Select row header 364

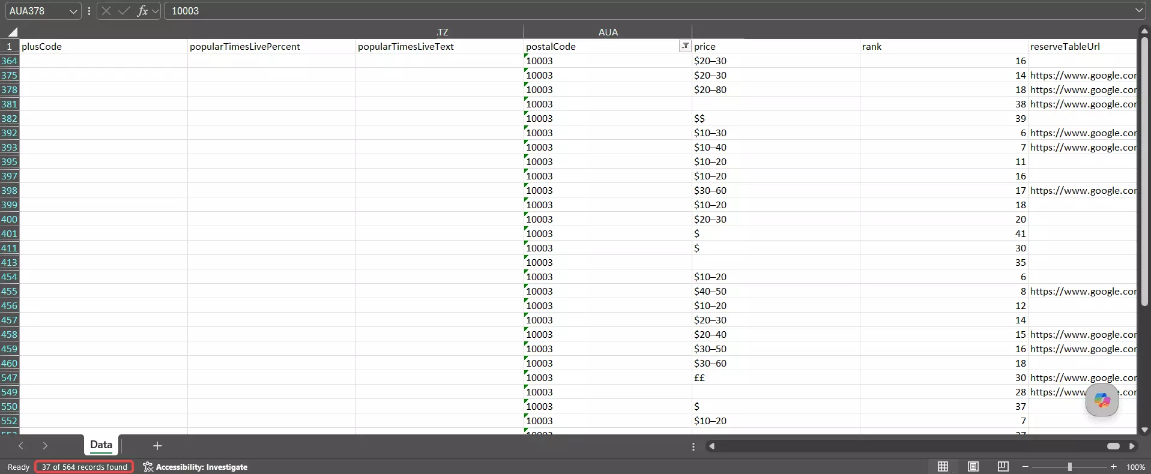point(10,61)
